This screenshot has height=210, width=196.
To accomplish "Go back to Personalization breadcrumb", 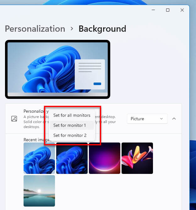I will 35,29.
